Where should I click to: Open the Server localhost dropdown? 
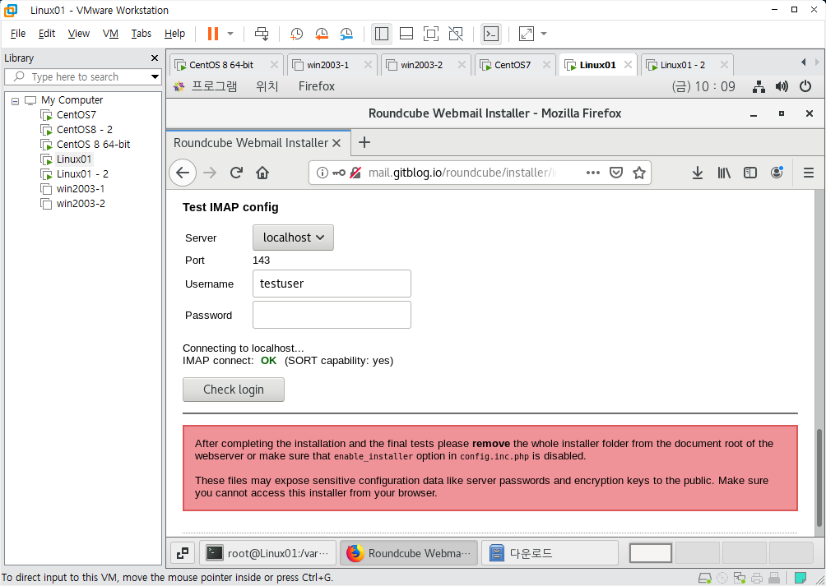click(x=293, y=238)
